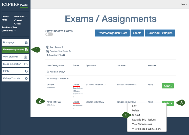This screenshot has height=135, width=189.
Task: Go to Homepage in the sidebar
Action: [15, 43]
